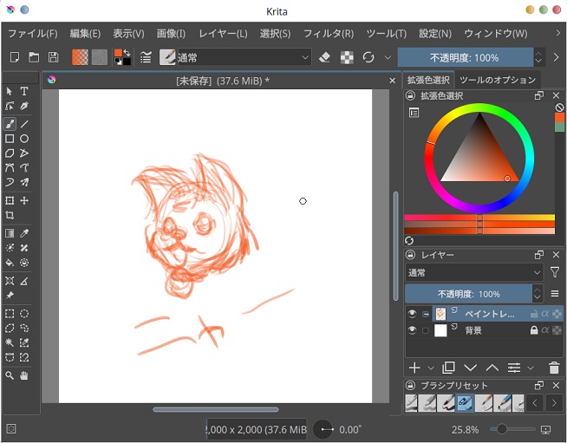The width and height of the screenshot is (567, 443).
Task: Click the brush opacity slider 不透明度: 100%
Action: click(x=464, y=57)
